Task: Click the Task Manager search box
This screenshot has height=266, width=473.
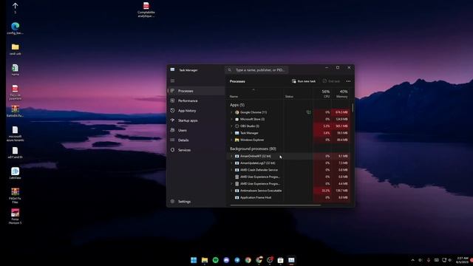Action: coord(256,70)
